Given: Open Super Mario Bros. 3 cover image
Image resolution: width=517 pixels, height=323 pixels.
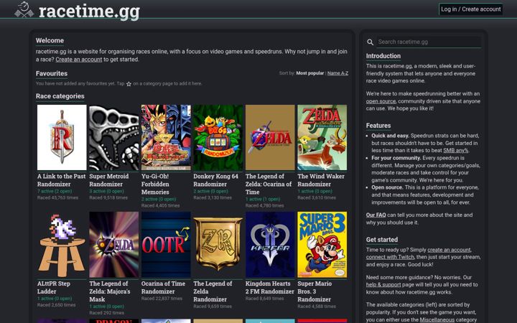Looking at the screenshot, I should [322, 245].
